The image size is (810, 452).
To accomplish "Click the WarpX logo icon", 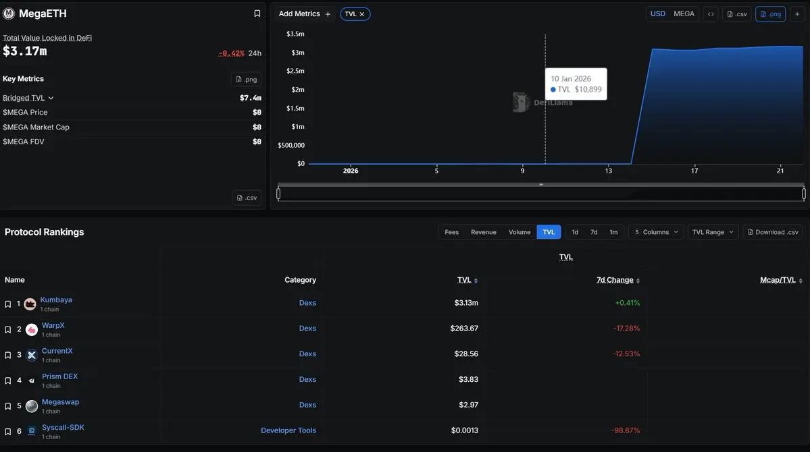I will [32, 330].
